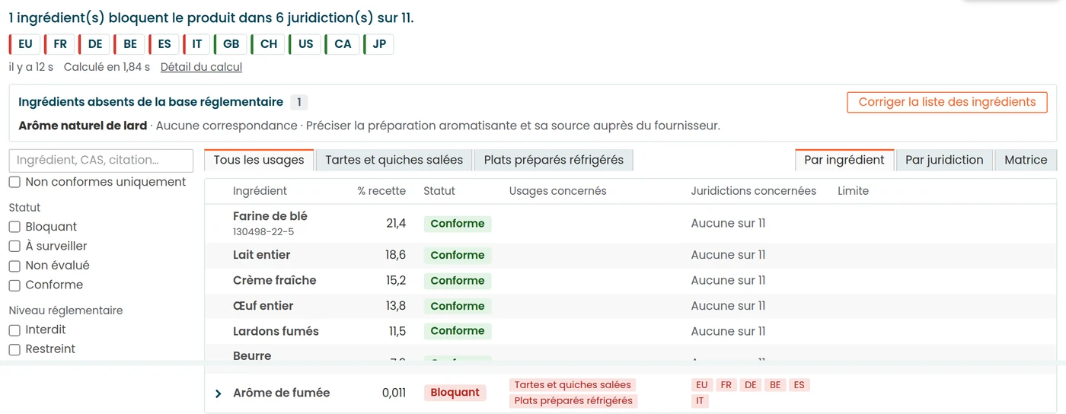Viewport: 1066px width, 414px height.
Task: Switch view to Par juridiction
Action: pyautogui.click(x=944, y=160)
